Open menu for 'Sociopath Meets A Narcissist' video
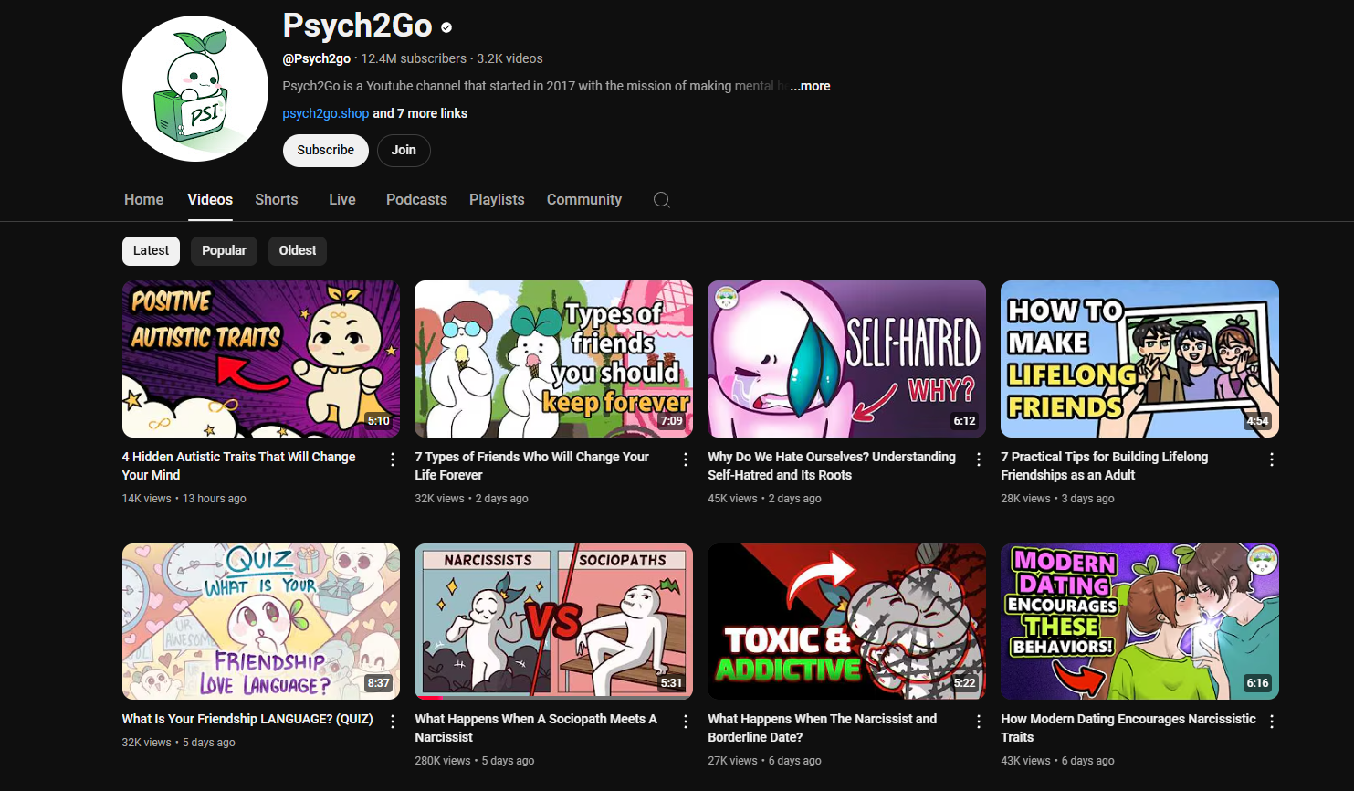 686,722
